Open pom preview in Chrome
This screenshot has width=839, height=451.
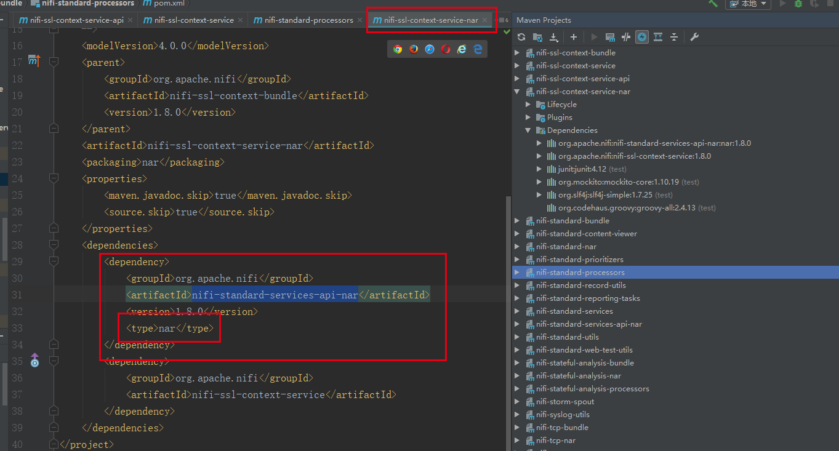(398, 49)
